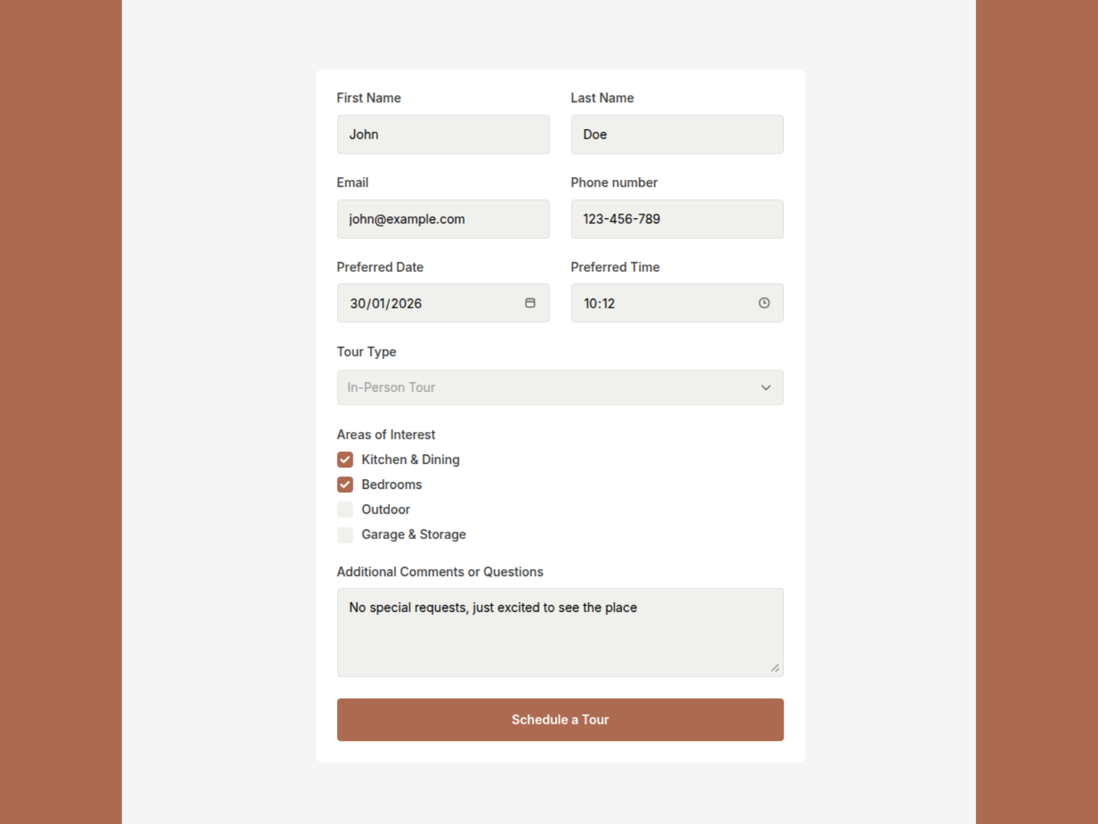Select the Phone number field
Screen dimensions: 1098x824
(677, 219)
